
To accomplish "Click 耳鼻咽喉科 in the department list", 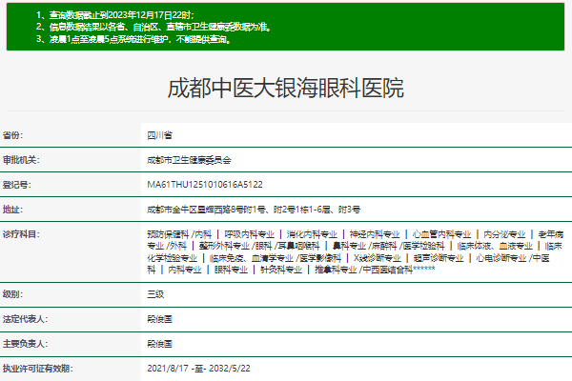I will click(298, 246).
